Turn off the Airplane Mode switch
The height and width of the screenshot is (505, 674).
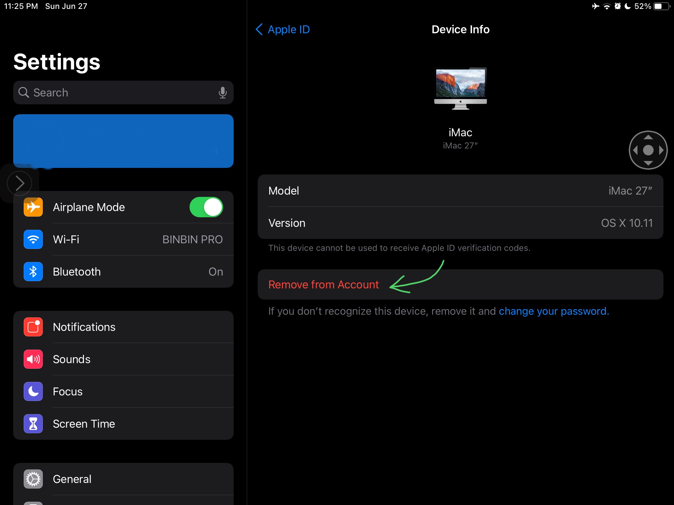click(206, 207)
